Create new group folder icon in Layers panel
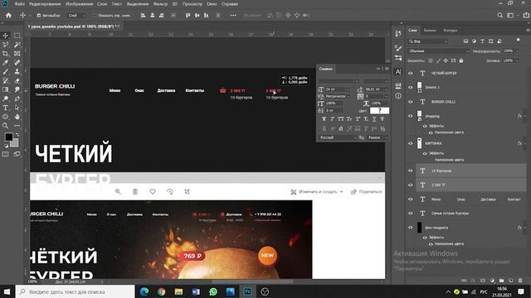 coord(501,281)
